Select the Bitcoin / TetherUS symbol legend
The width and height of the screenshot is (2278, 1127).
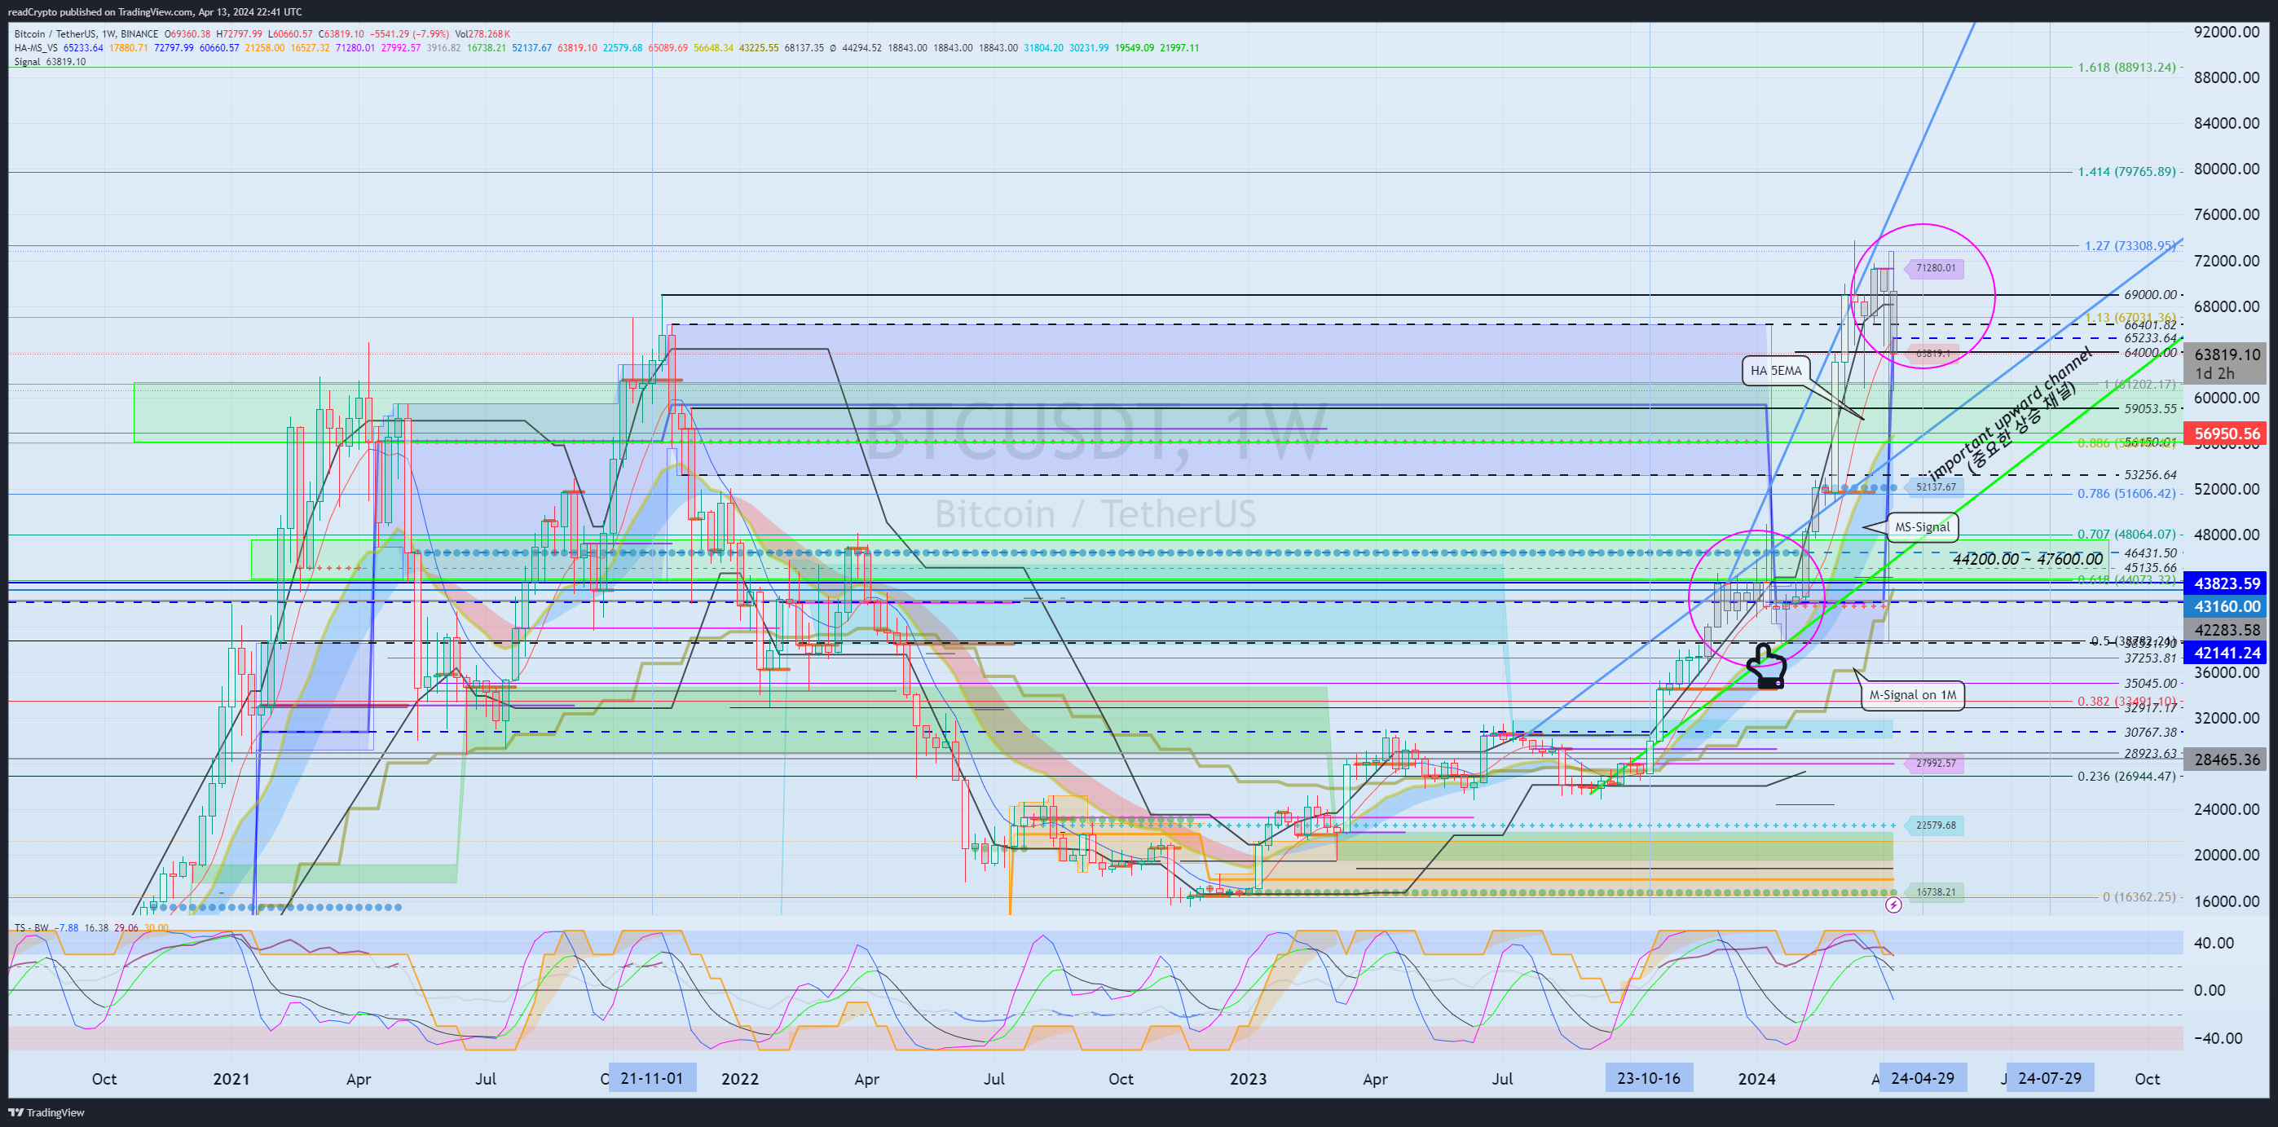(86, 34)
